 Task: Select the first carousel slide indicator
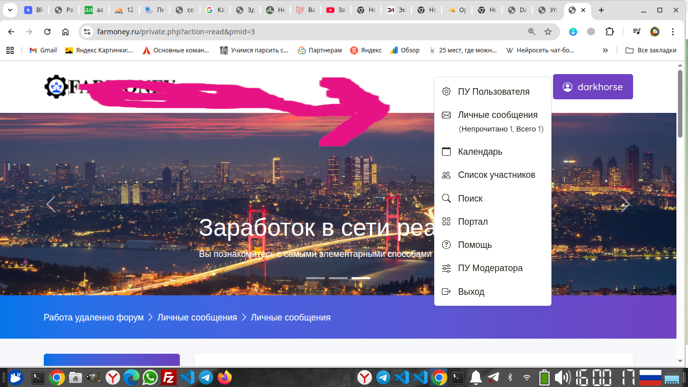[x=315, y=278]
